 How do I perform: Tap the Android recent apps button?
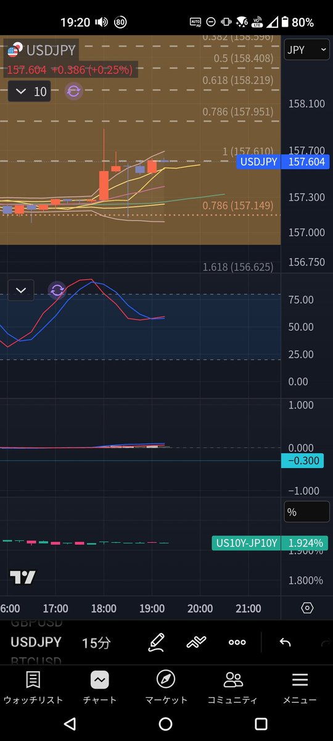pos(261,724)
